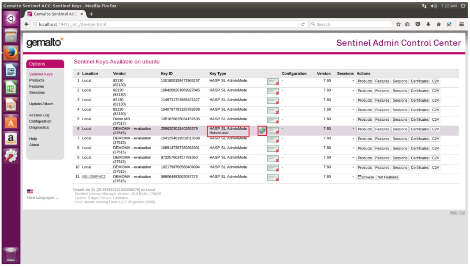Open the BEI-256FHC2 location link
The height and width of the screenshot is (267, 470).
[x=94, y=177]
